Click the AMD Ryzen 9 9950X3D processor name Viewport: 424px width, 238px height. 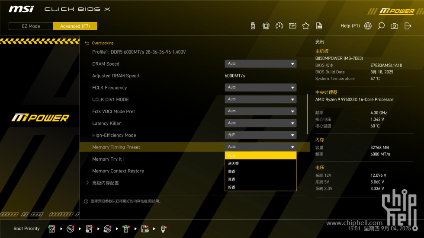(x=354, y=99)
